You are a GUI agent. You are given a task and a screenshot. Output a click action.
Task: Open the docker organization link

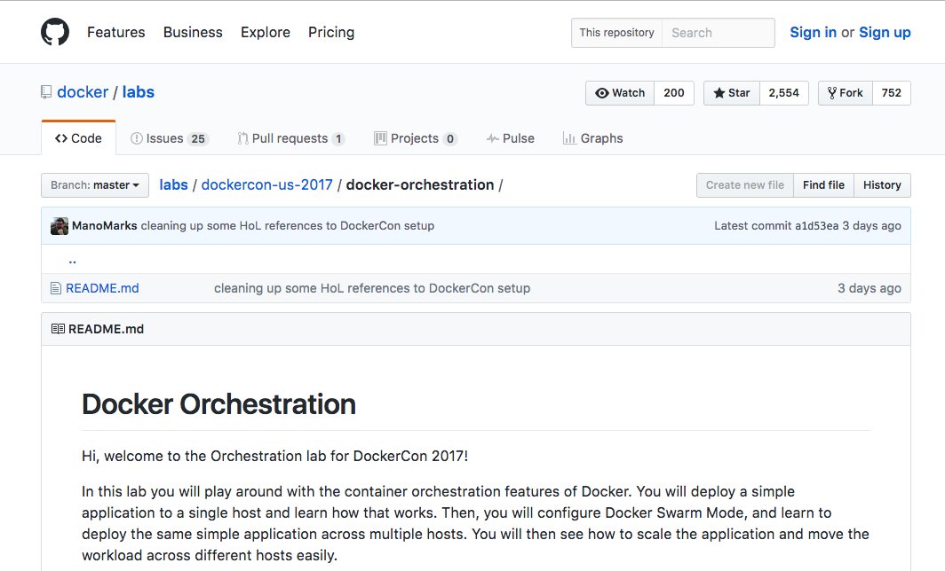point(83,92)
